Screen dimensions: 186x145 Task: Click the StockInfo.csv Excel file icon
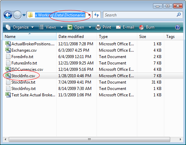[8, 76]
